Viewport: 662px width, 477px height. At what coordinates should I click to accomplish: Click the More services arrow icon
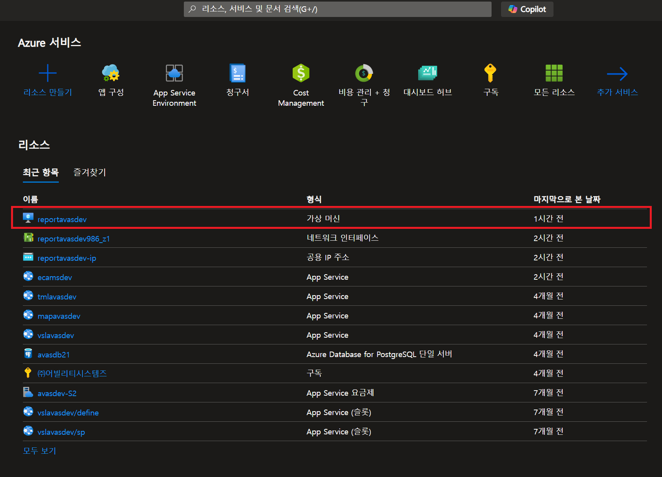(x=617, y=74)
